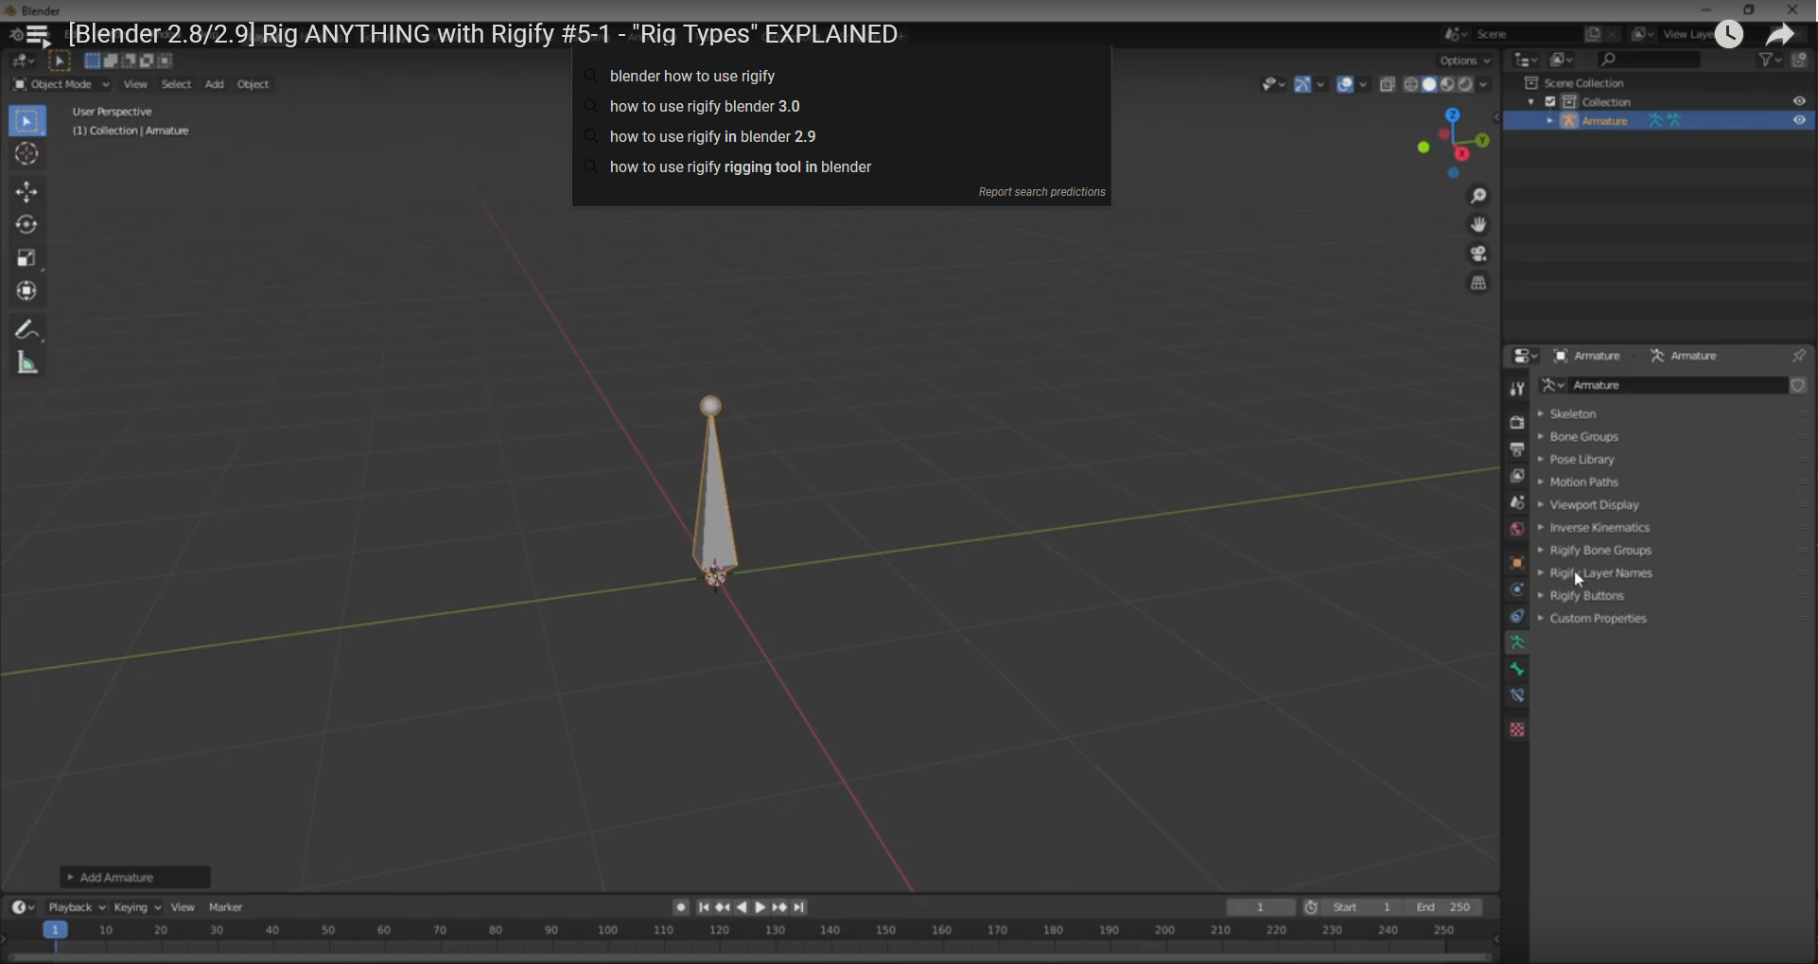
Task: Open the Armature data properties tab
Action: click(x=1517, y=642)
